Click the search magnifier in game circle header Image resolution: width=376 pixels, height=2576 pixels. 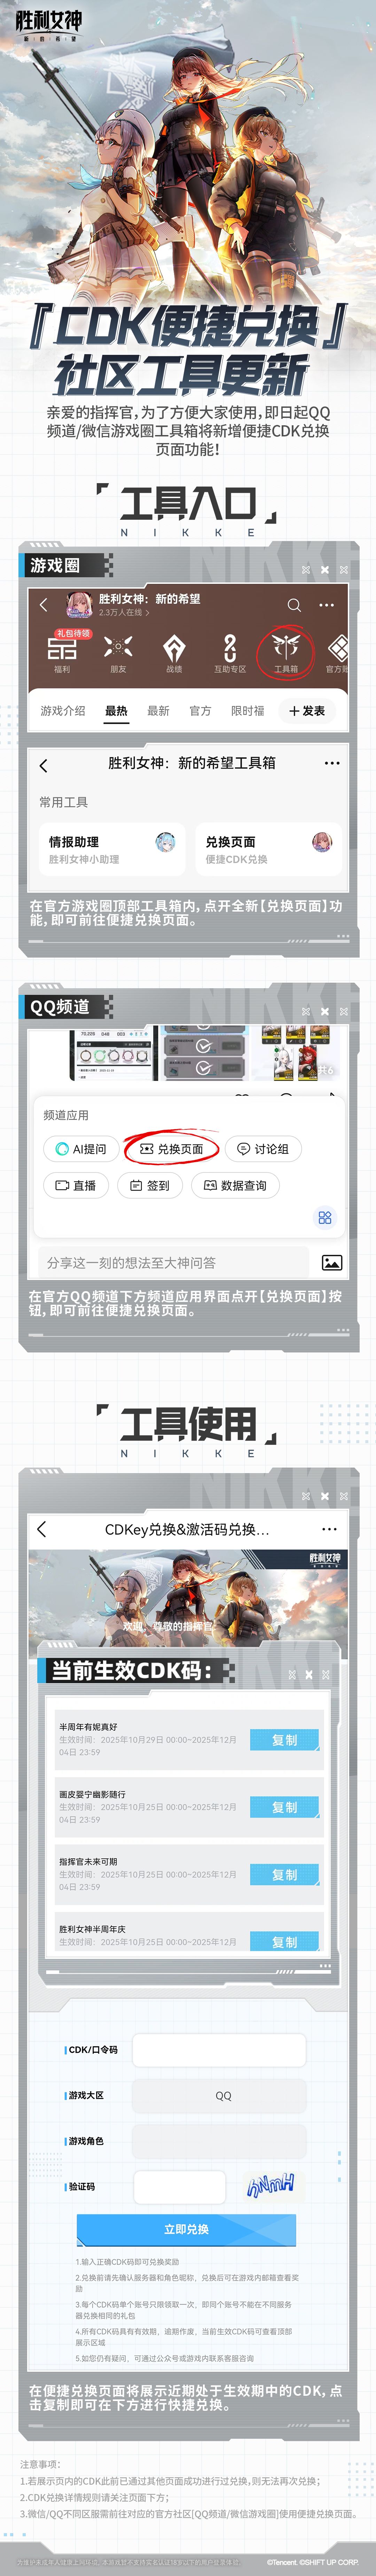click(294, 605)
